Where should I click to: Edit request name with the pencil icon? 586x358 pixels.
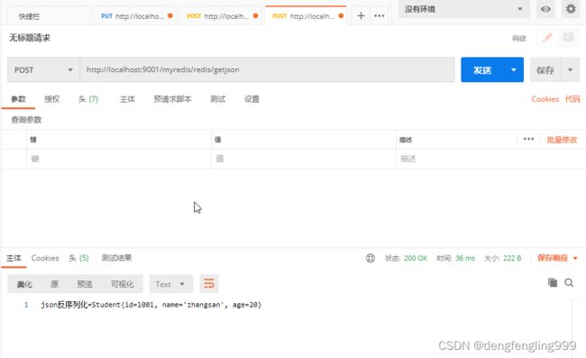547,37
